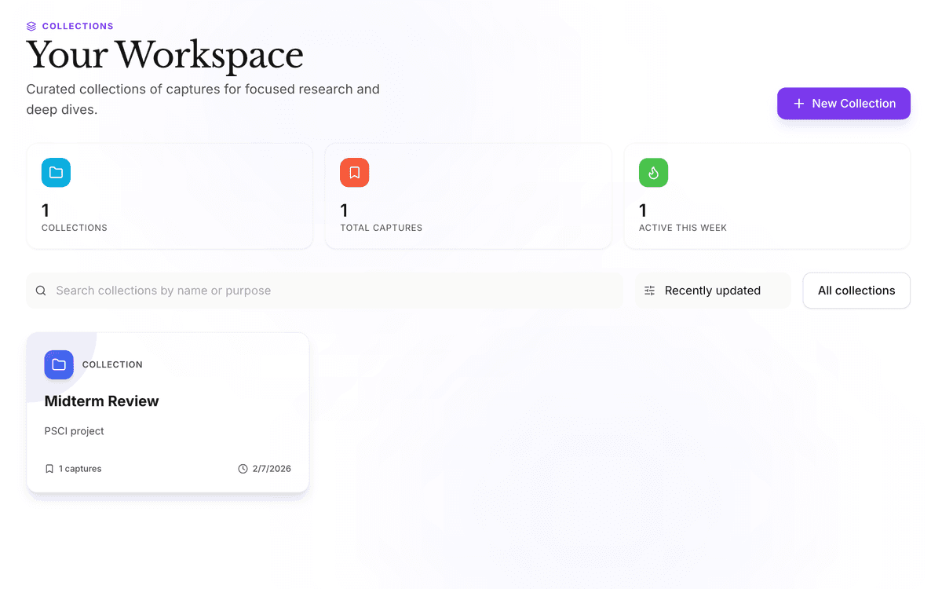942x589 pixels.
Task: Click the 1 captures label on the card
Action: [78, 468]
